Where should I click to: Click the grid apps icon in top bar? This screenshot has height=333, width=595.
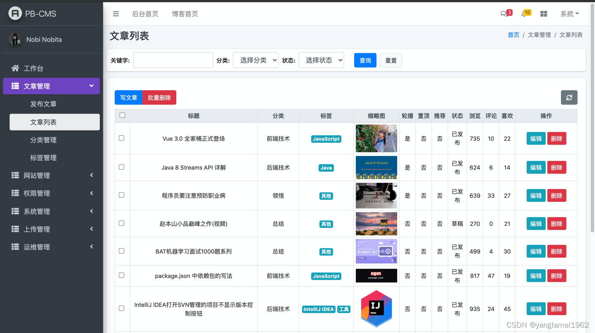pos(544,14)
